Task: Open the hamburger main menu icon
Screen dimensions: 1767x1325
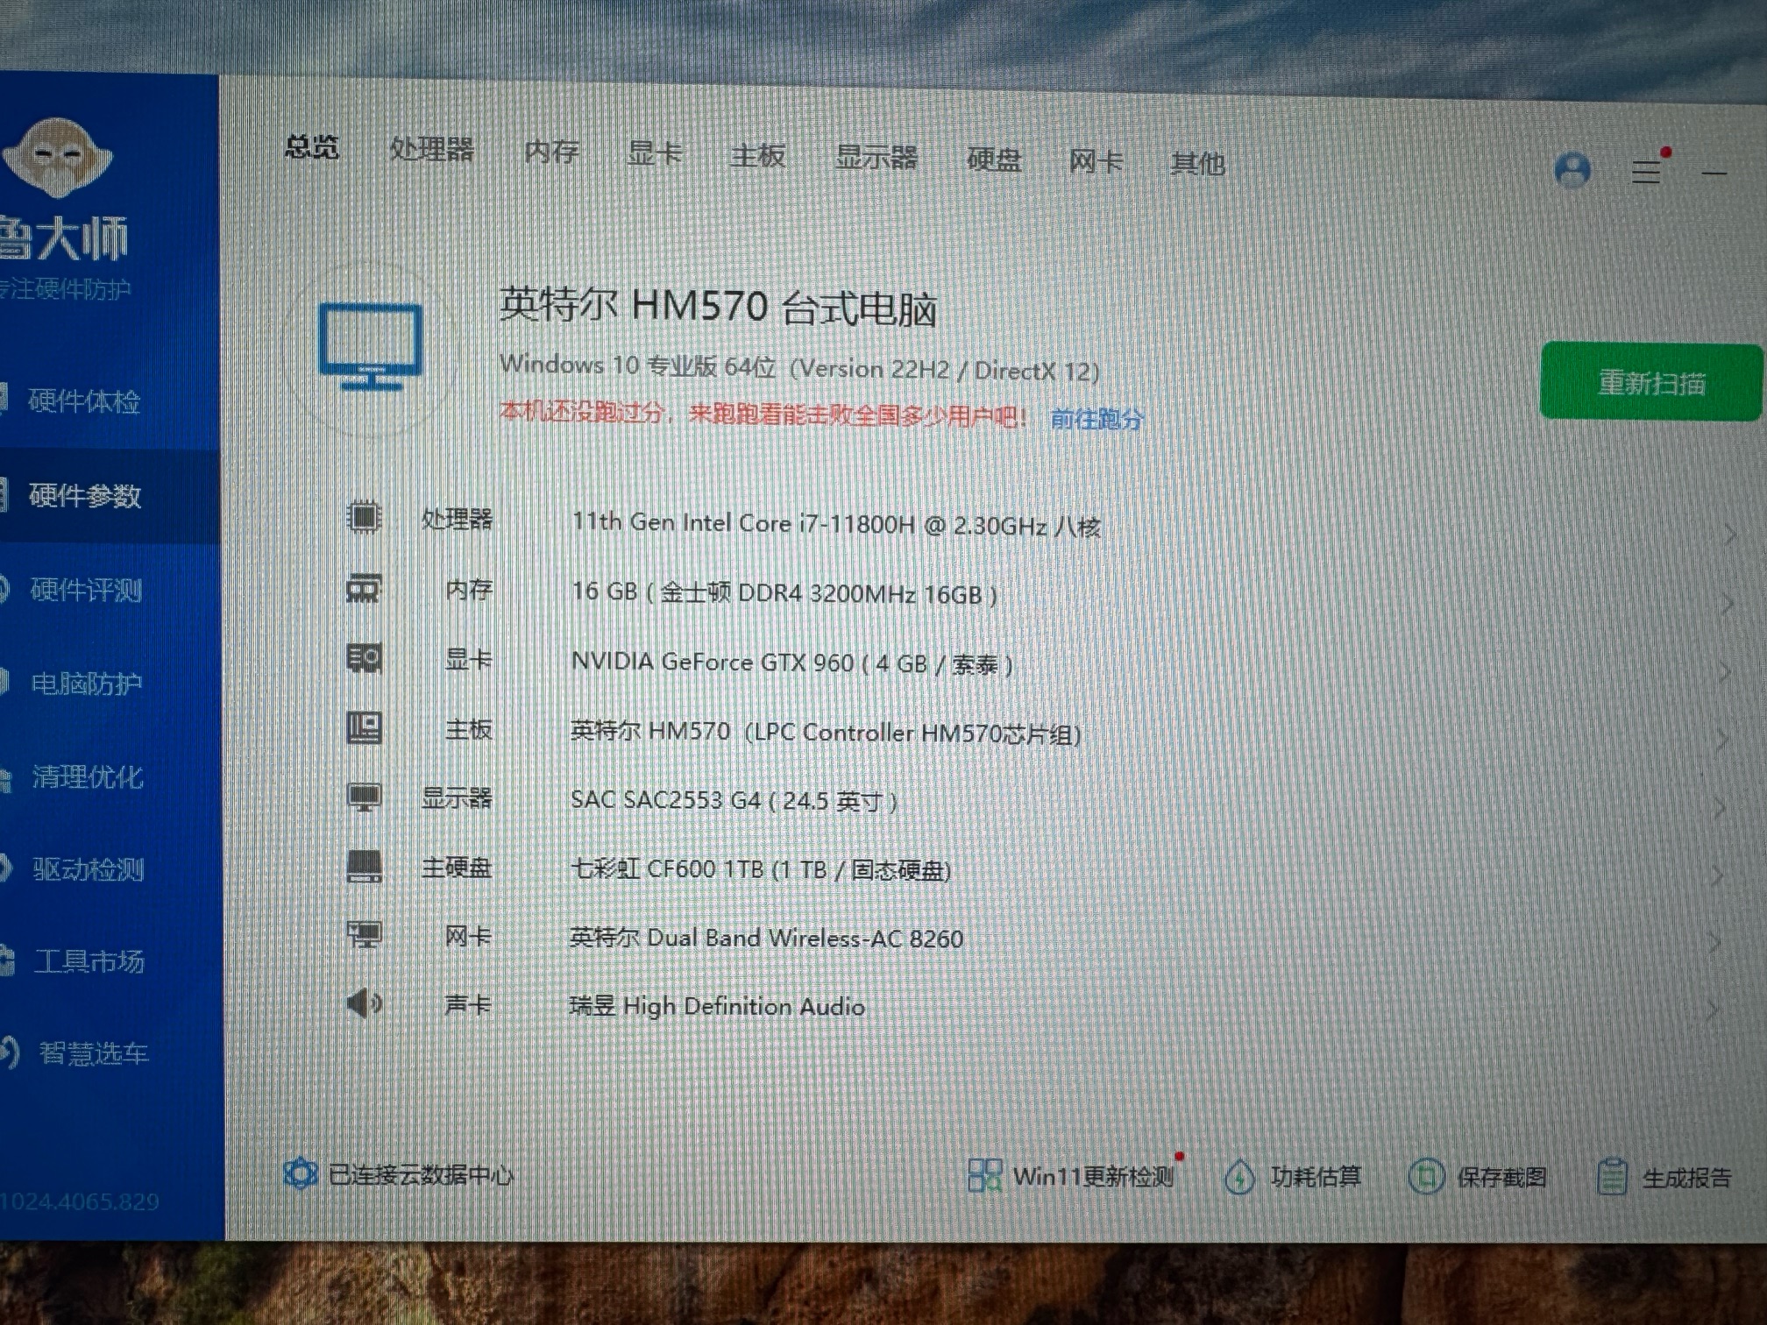Action: coord(1647,171)
